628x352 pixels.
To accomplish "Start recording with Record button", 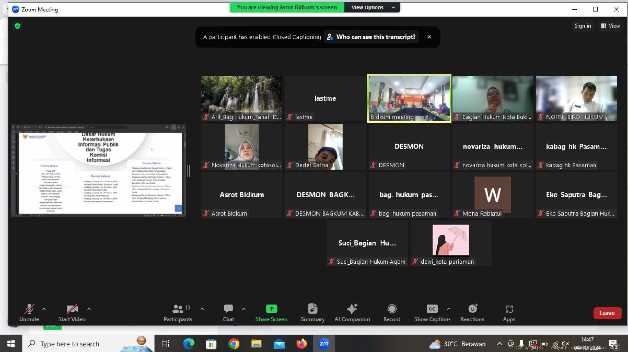I will (x=392, y=312).
